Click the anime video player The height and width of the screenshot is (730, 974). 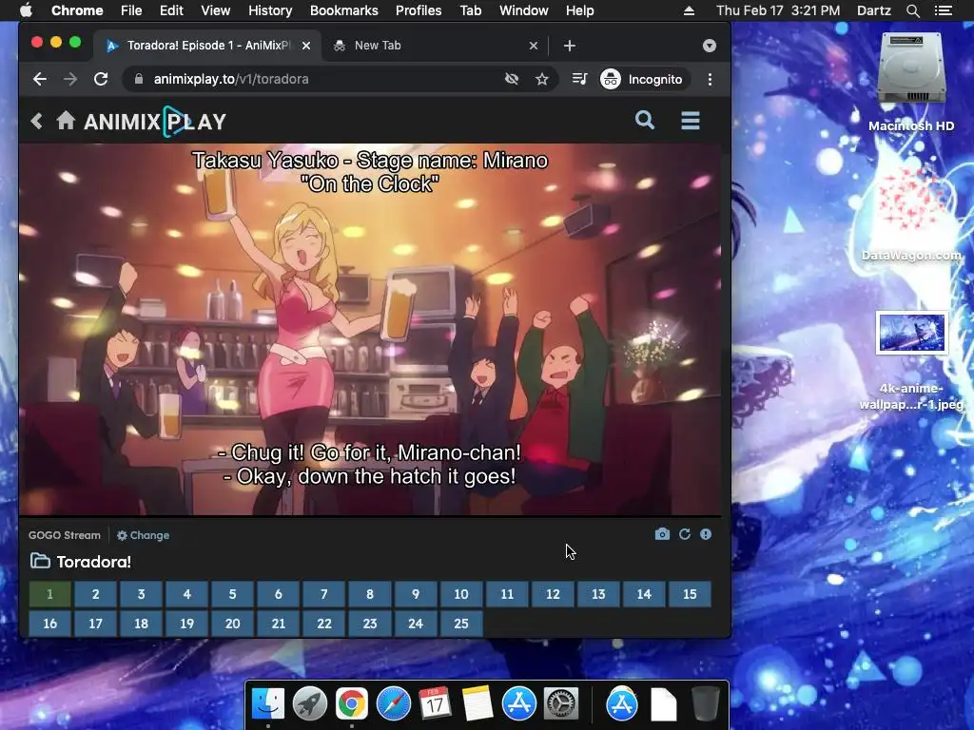click(370, 330)
